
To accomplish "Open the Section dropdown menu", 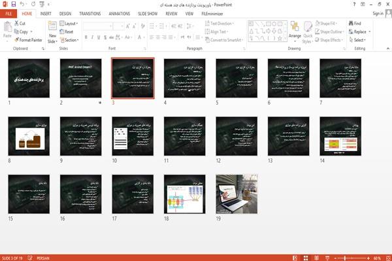I will tap(69, 40).
